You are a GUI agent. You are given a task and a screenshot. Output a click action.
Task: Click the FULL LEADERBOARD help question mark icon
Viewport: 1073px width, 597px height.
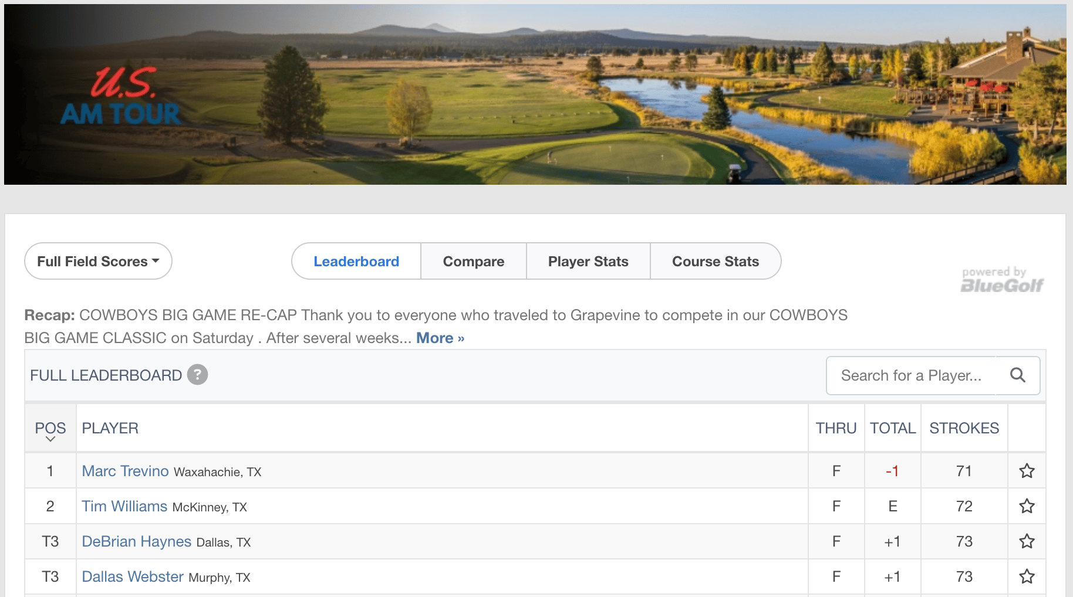pos(197,375)
